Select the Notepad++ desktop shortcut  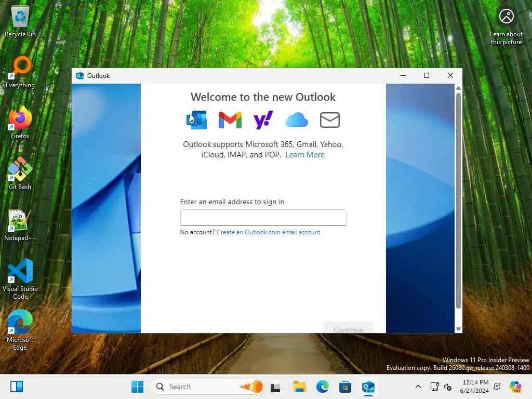pyautogui.click(x=20, y=225)
